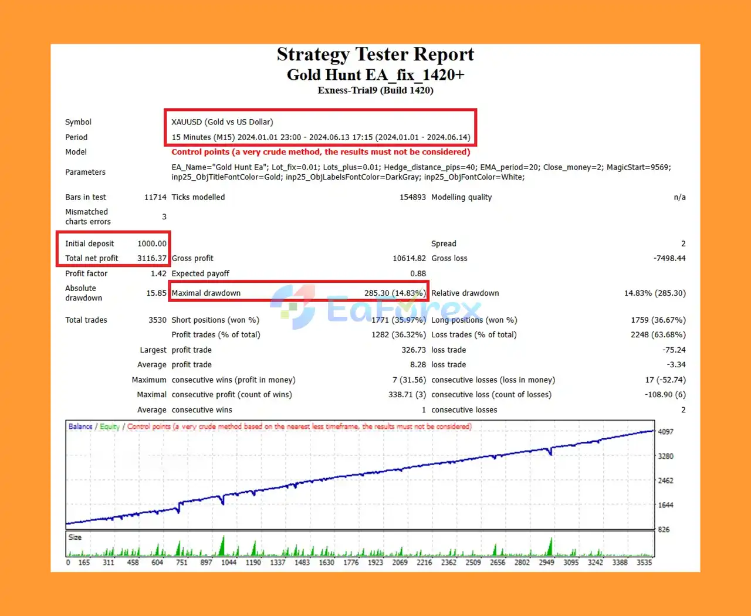751x616 pixels.
Task: Select the XAUUSD (Gold vs US Dollar) value
Action: [222, 122]
